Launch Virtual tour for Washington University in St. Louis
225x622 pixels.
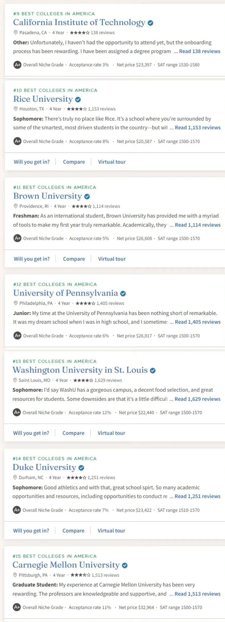pyautogui.click(x=111, y=433)
